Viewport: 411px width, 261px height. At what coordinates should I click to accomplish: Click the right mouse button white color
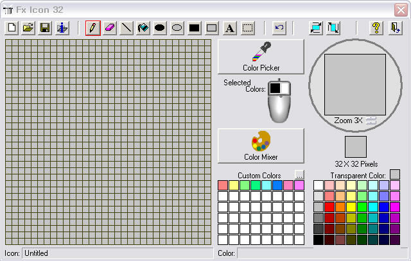[285, 88]
